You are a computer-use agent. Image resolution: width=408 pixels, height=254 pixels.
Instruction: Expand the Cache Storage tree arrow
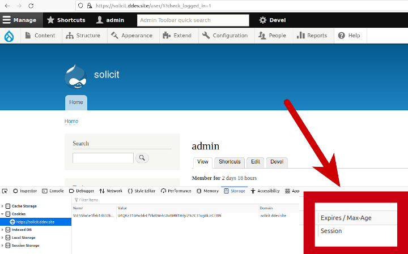(x=3, y=206)
